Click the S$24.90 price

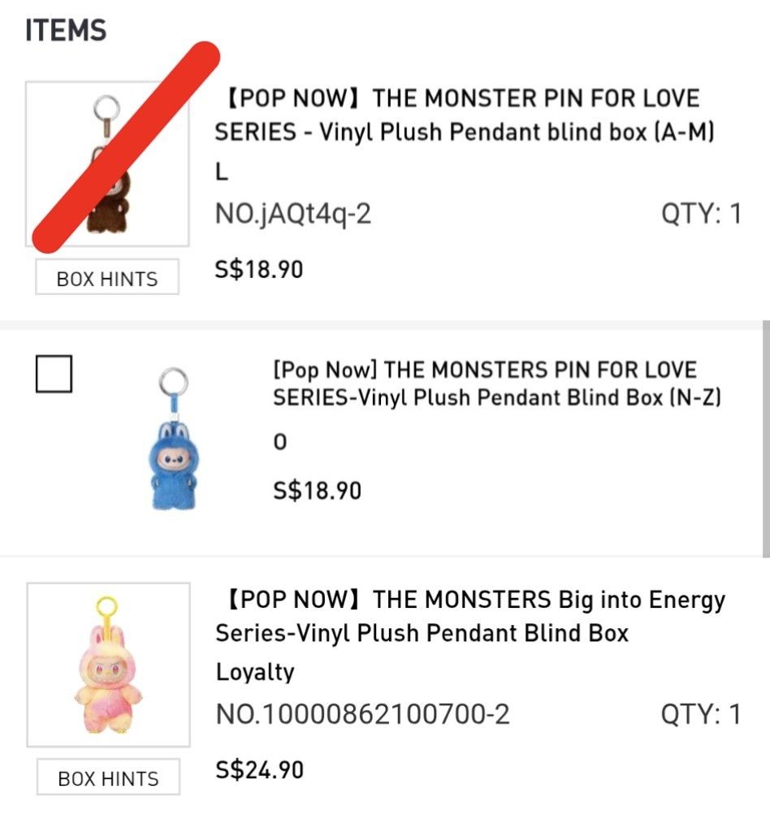pyautogui.click(x=259, y=769)
